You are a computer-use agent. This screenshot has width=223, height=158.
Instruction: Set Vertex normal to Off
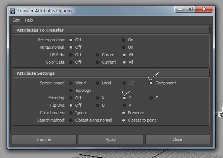(x=71, y=47)
